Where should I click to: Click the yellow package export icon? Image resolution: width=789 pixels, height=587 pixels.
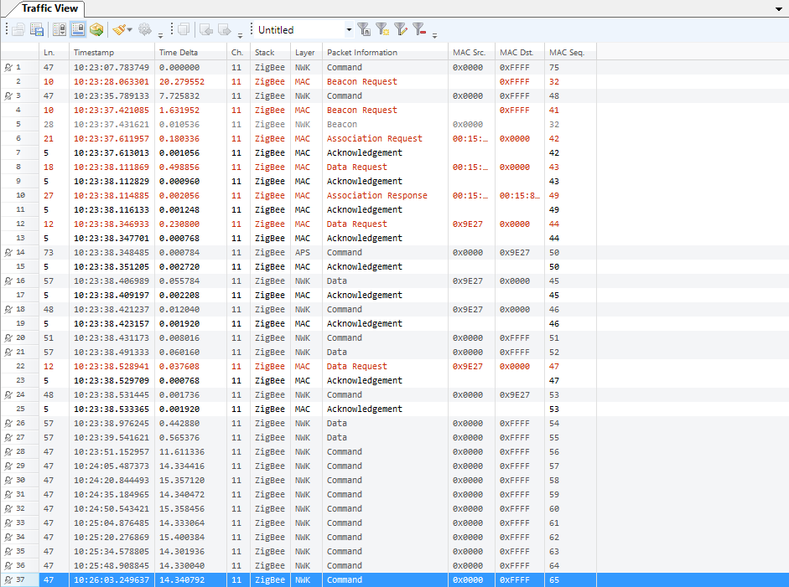[96, 29]
